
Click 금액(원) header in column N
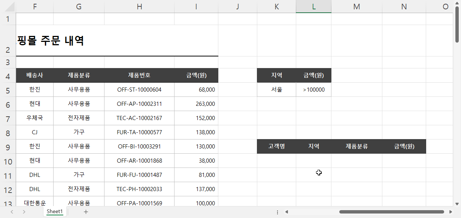tap(404, 147)
